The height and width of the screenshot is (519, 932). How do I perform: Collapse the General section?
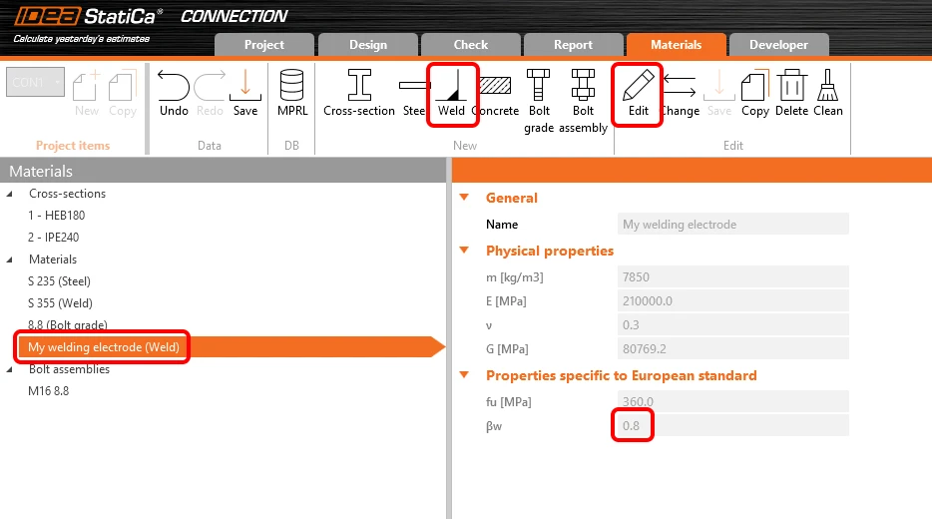pyautogui.click(x=464, y=198)
